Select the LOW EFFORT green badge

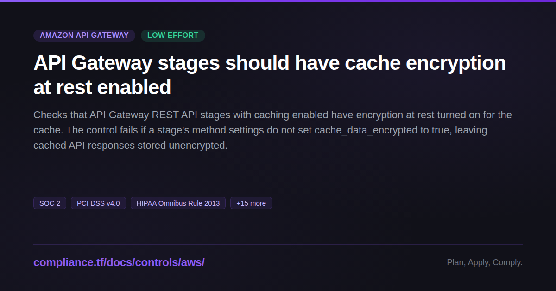tap(173, 36)
